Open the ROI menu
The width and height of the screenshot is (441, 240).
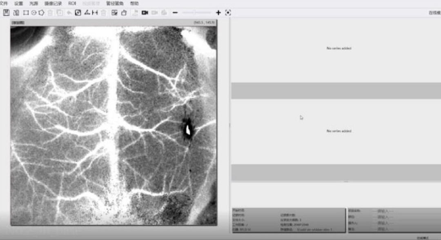[x=72, y=3]
